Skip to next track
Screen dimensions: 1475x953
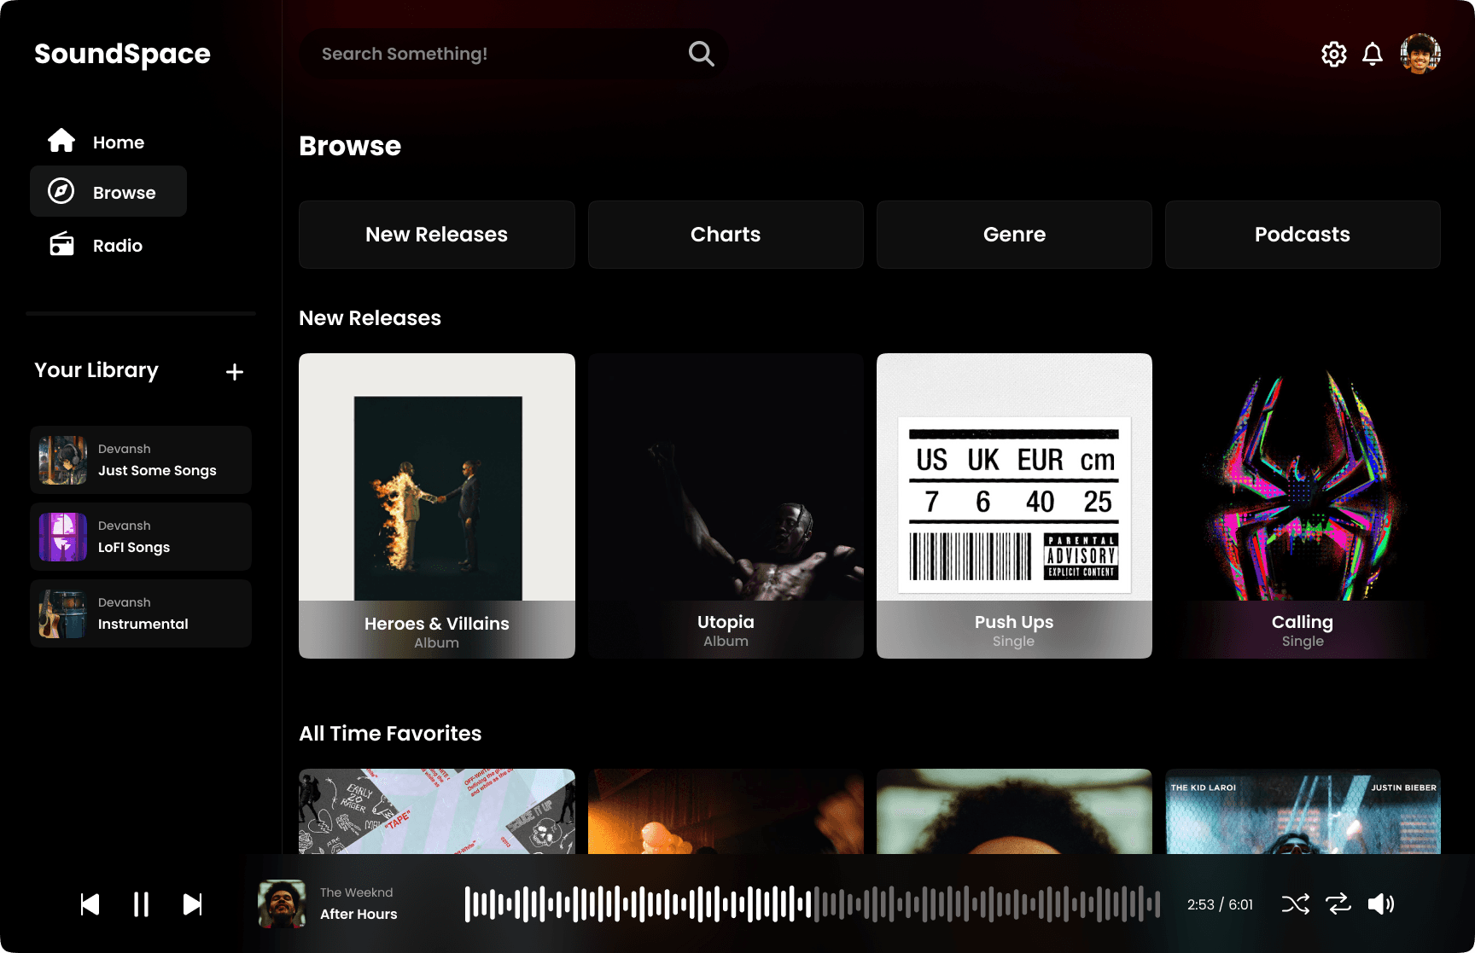click(x=193, y=904)
